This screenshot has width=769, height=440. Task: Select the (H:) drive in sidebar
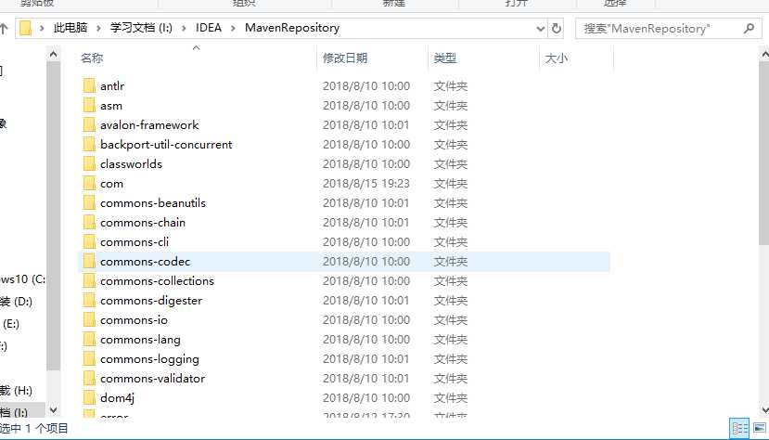[16, 391]
